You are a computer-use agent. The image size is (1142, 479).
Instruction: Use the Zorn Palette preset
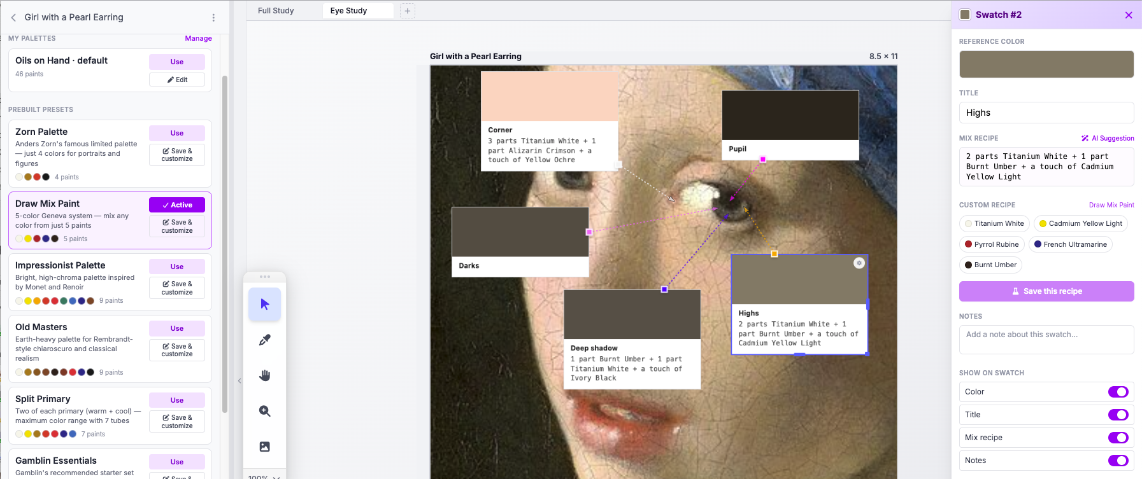[x=177, y=133]
